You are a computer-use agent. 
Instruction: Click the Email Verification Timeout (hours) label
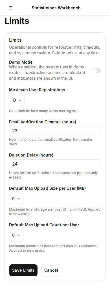43,122
